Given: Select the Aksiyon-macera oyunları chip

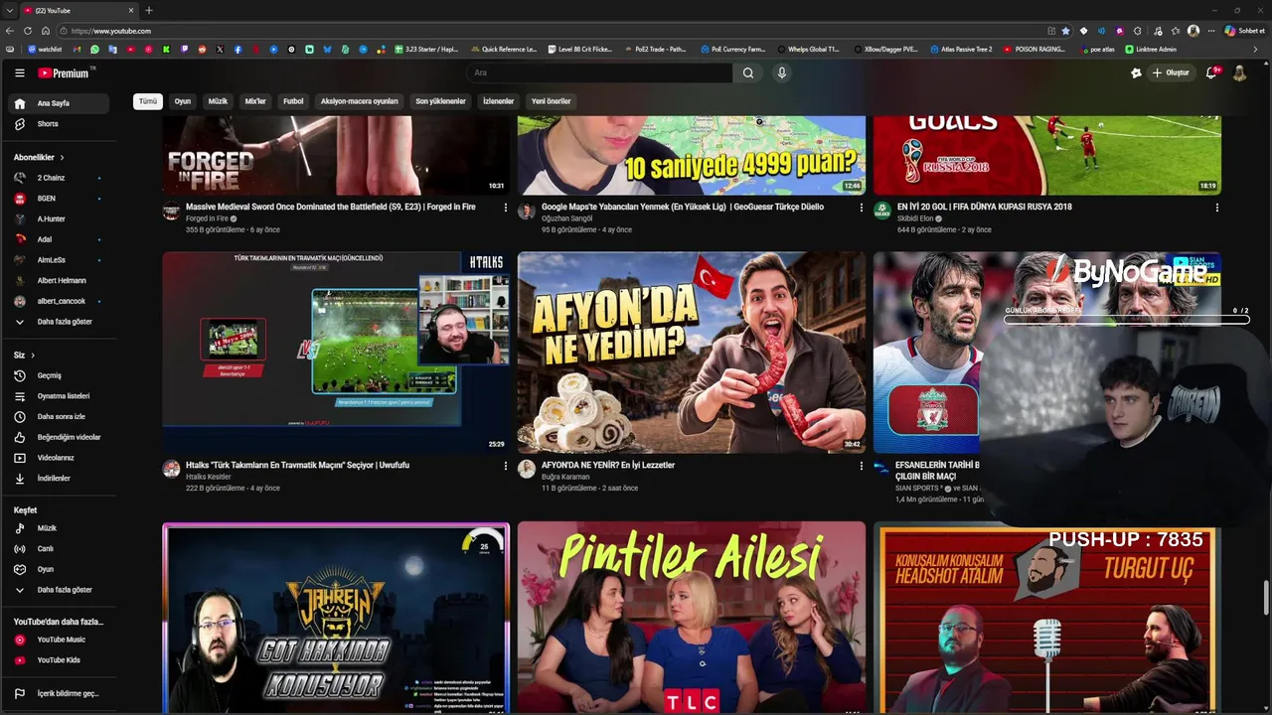Looking at the screenshot, I should coord(359,101).
